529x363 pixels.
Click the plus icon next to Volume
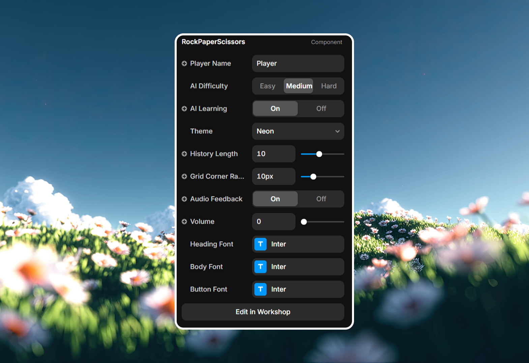(184, 221)
